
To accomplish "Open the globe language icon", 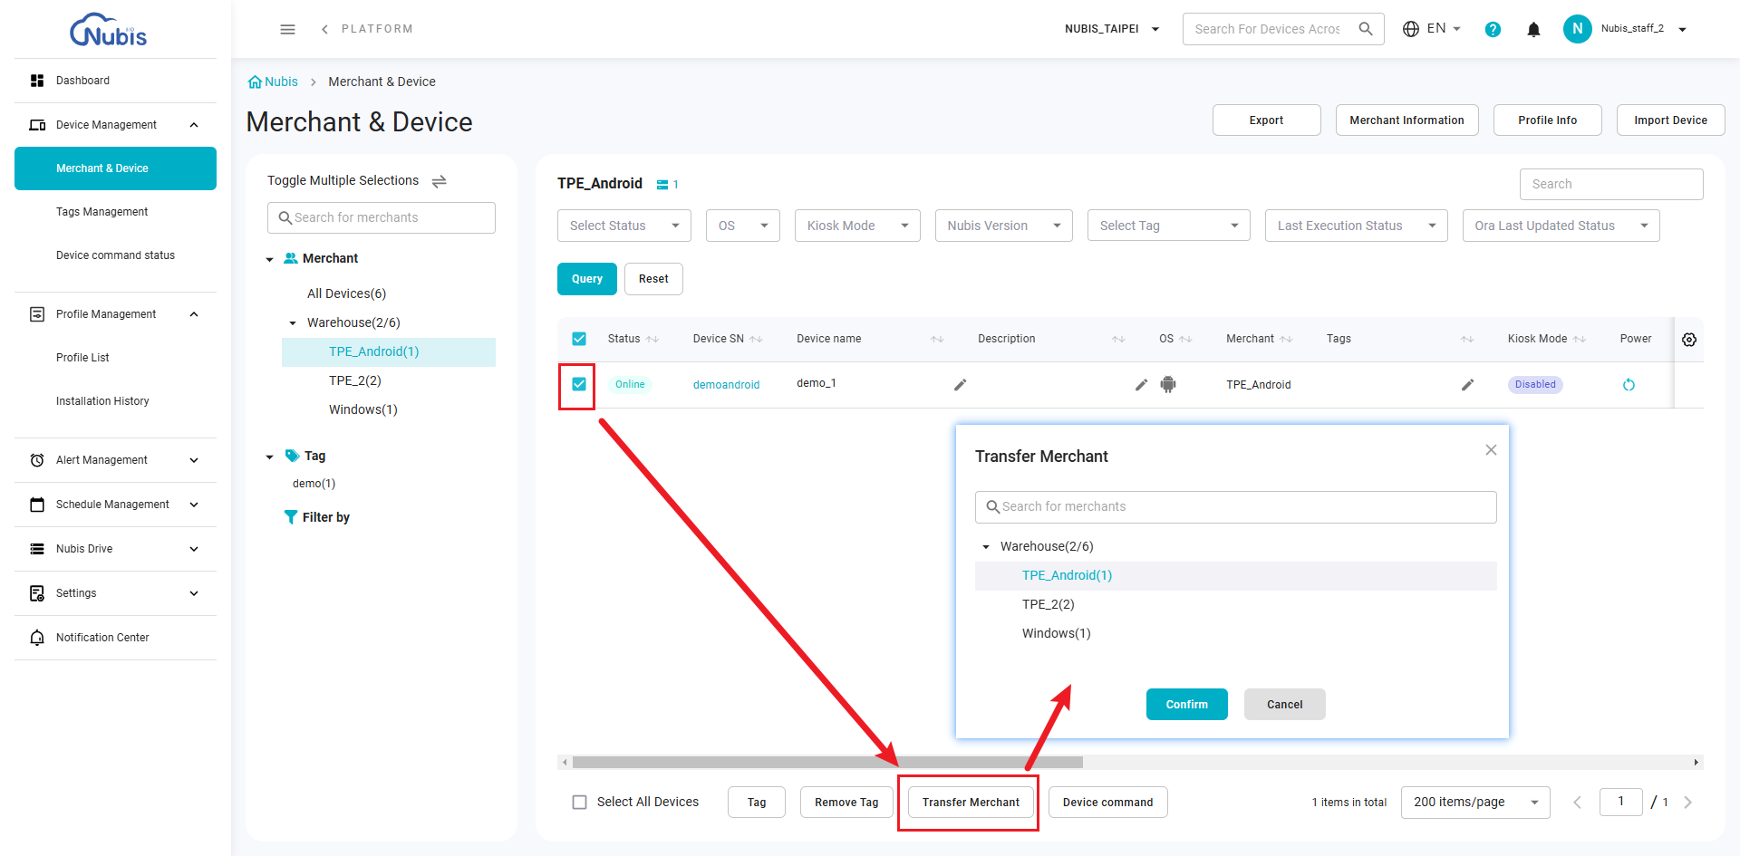I will tap(1411, 29).
